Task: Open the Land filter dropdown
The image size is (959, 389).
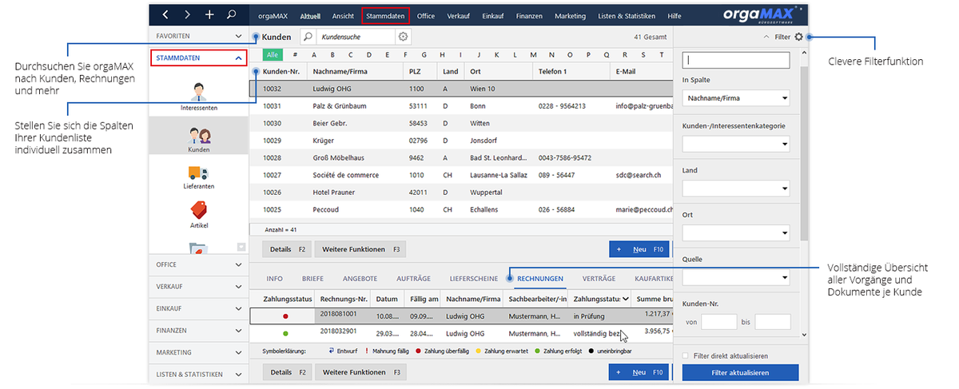Action: click(736, 189)
